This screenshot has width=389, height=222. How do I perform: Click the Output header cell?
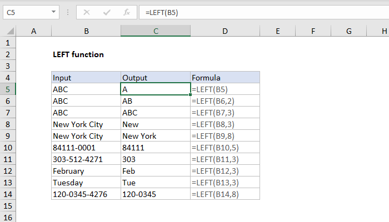click(x=156, y=78)
